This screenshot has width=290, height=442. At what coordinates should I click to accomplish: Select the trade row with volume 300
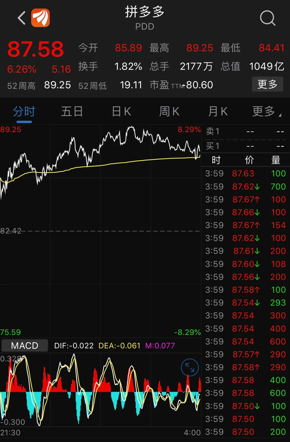point(245,315)
